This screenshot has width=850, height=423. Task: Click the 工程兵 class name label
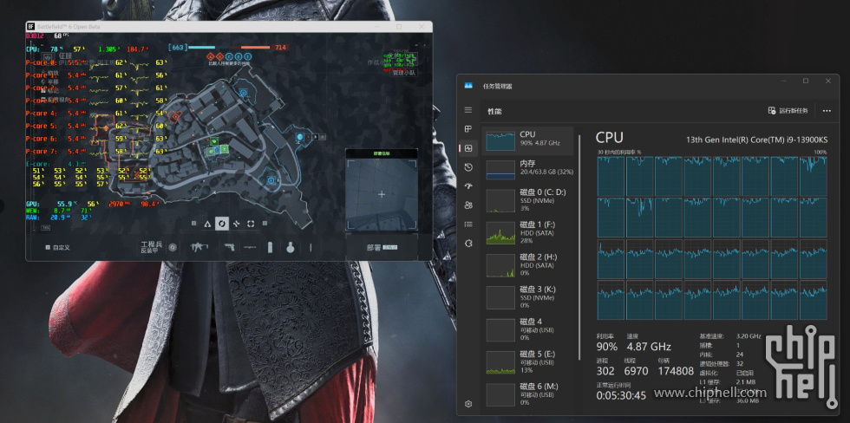(x=151, y=244)
